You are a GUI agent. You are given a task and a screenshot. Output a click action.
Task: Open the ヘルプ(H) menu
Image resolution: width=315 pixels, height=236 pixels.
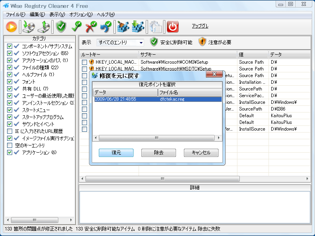[106, 15]
